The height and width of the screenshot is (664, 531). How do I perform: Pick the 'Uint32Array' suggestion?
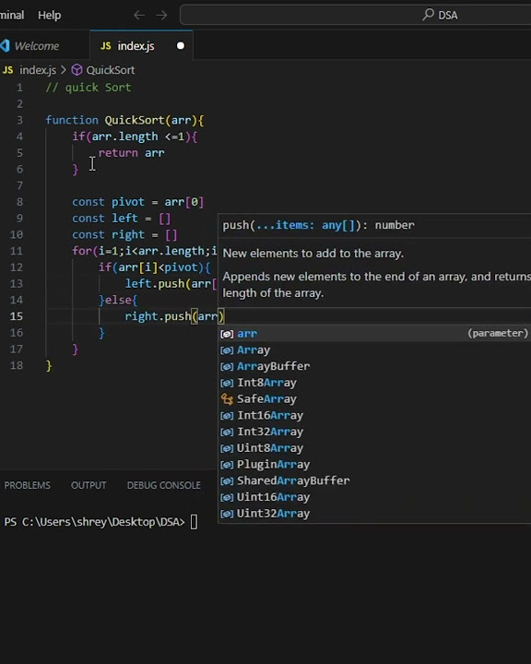click(374, 514)
